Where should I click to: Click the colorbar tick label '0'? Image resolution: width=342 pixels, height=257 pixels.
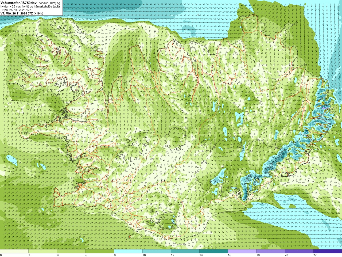point(1,255)
